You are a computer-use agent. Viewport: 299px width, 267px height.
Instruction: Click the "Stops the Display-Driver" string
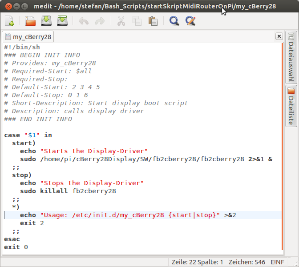[x=92, y=183]
